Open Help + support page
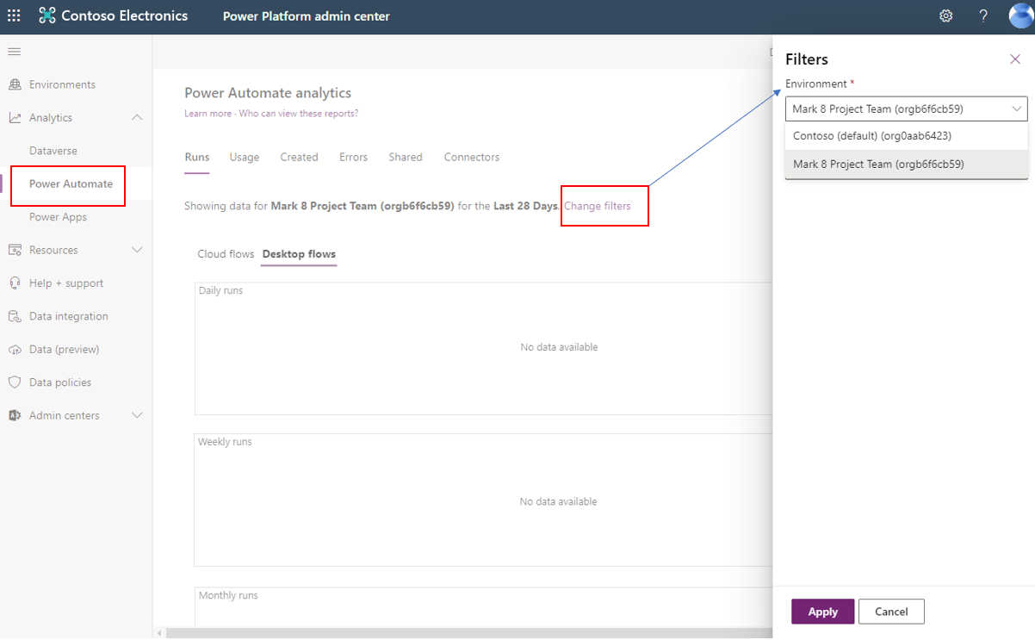This screenshot has width=1035, height=640. (x=66, y=283)
